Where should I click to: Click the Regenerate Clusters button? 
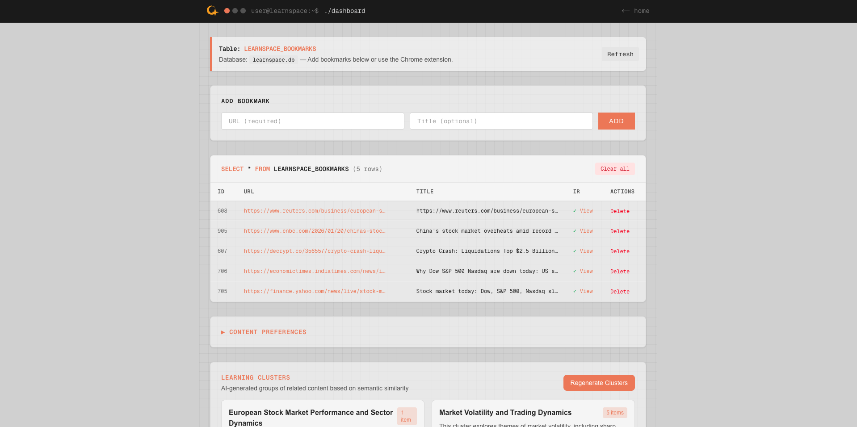[599, 383]
